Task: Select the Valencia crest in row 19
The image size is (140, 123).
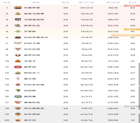Action: tap(18, 114)
